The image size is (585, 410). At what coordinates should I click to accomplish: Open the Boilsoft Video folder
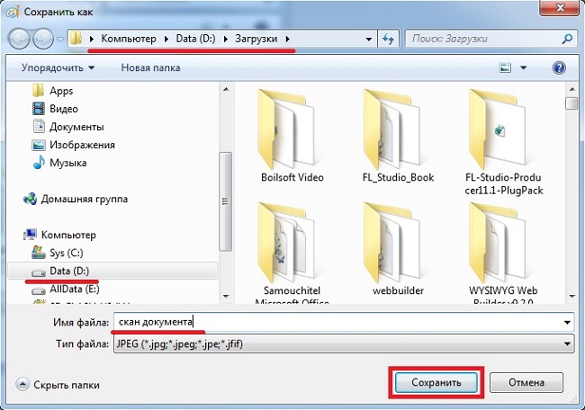tap(292, 135)
